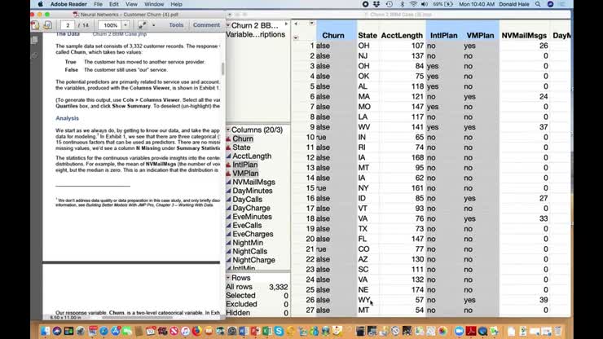The height and width of the screenshot is (339, 603).
Task: Collapse the Rows panel triangle
Action: click(x=228, y=277)
